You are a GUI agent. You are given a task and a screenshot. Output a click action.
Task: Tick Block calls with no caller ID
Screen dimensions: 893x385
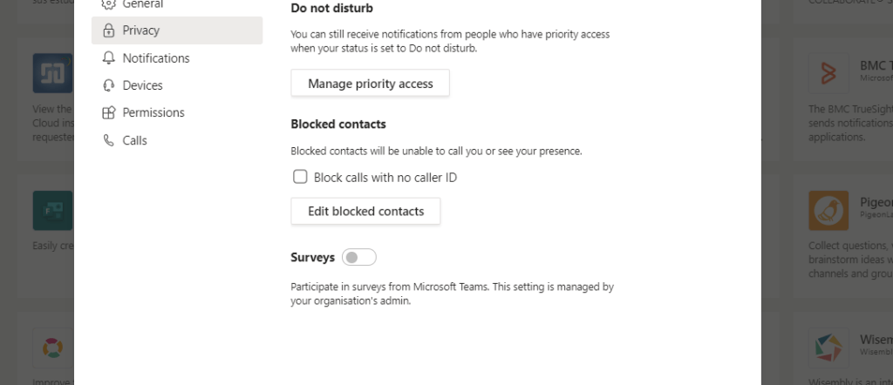tap(300, 177)
